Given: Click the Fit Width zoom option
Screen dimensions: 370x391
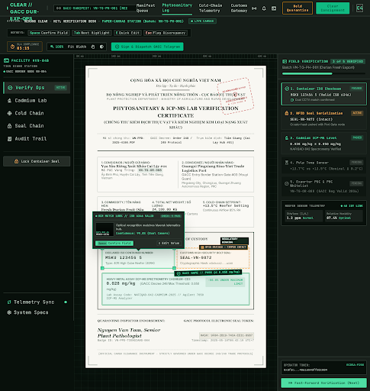Looking at the screenshot, I should pos(77,47).
